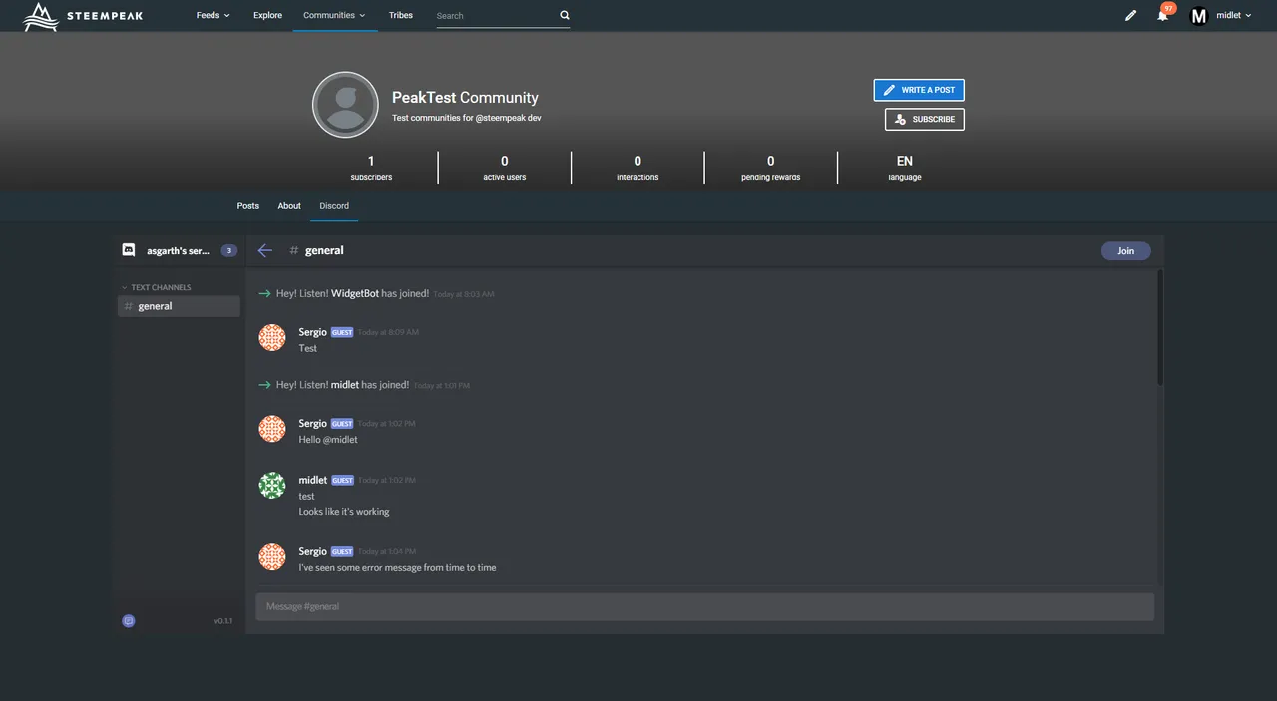Viewport: 1277px width, 701px height.
Task: Click Sergio's username above 'Test'
Action: (313, 332)
